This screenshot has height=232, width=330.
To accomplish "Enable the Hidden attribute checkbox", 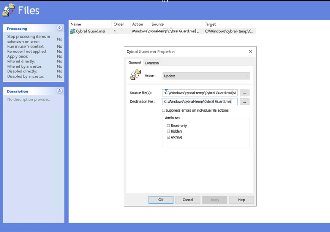I will pos(168,131).
